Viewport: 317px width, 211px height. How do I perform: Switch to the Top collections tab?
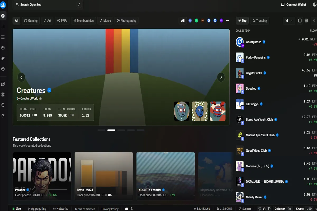point(242,21)
